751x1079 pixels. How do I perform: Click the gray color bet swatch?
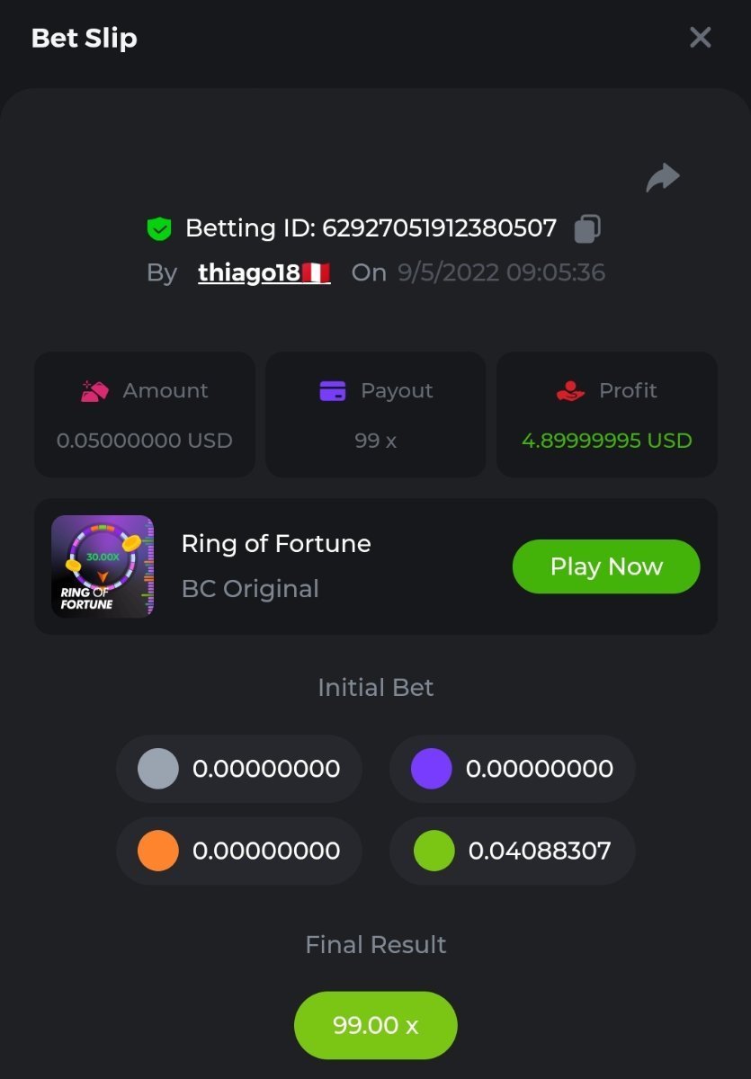pyautogui.click(x=158, y=769)
